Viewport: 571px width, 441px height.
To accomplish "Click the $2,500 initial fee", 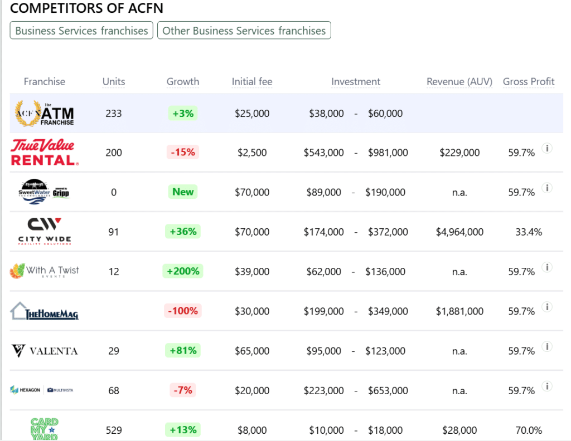I will point(252,153).
